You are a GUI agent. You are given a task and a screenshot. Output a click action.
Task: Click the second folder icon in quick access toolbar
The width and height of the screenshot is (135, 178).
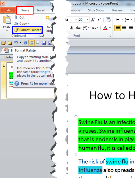point(10,43)
